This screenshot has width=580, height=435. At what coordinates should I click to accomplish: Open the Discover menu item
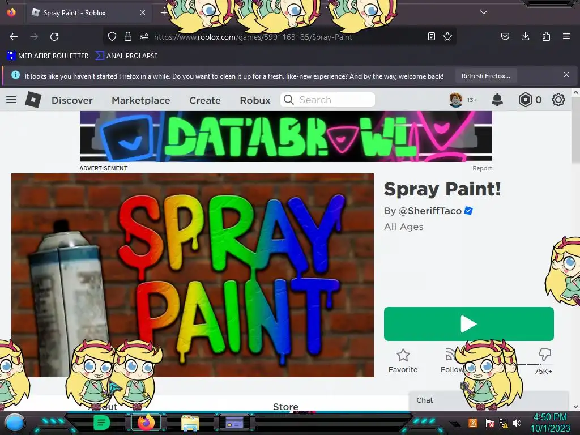click(x=72, y=100)
